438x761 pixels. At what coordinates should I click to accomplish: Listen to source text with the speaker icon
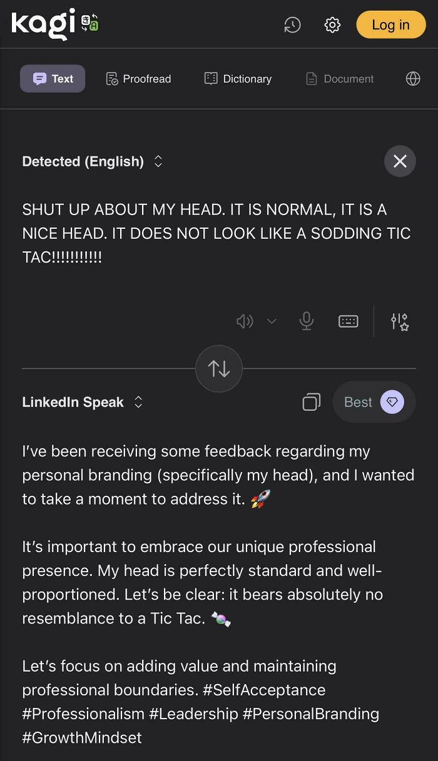[245, 321]
